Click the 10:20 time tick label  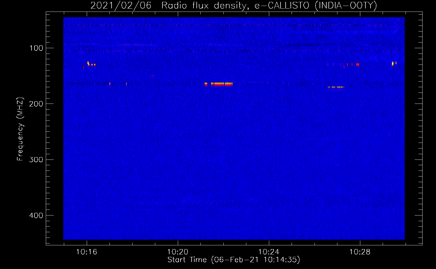178,252
